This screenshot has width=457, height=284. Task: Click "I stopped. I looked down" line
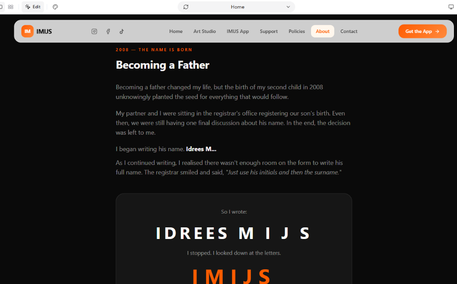pos(234,253)
